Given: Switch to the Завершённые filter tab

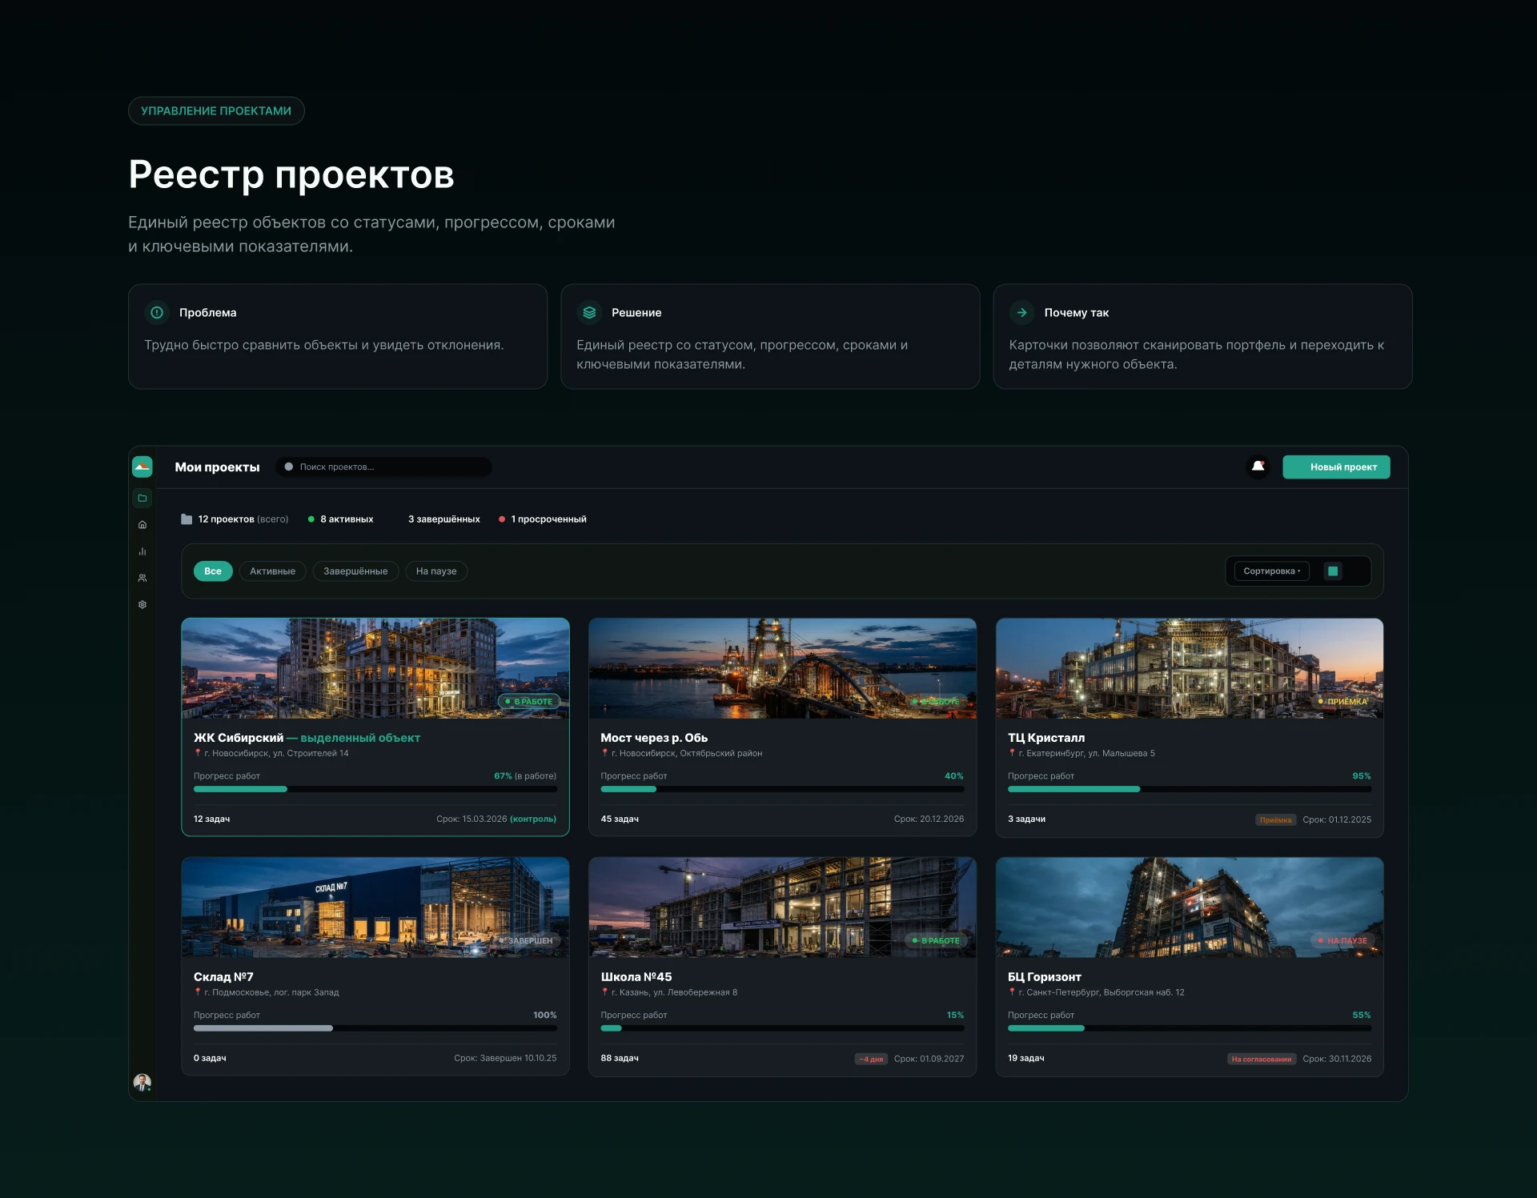Looking at the screenshot, I should [x=355, y=571].
